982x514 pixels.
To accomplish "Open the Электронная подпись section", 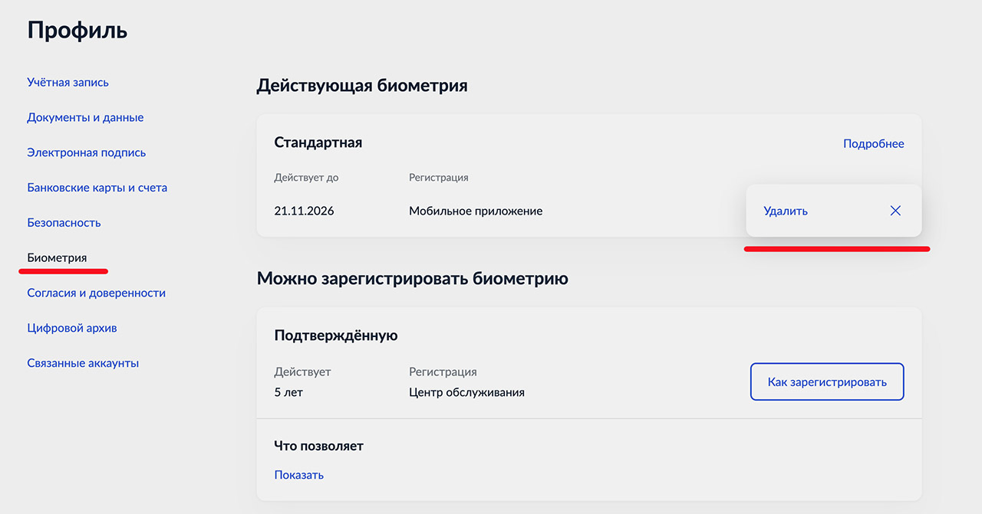I will click(86, 152).
